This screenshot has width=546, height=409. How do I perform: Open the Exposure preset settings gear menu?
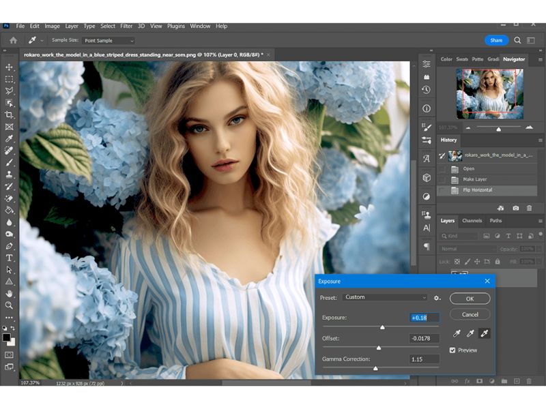click(435, 297)
